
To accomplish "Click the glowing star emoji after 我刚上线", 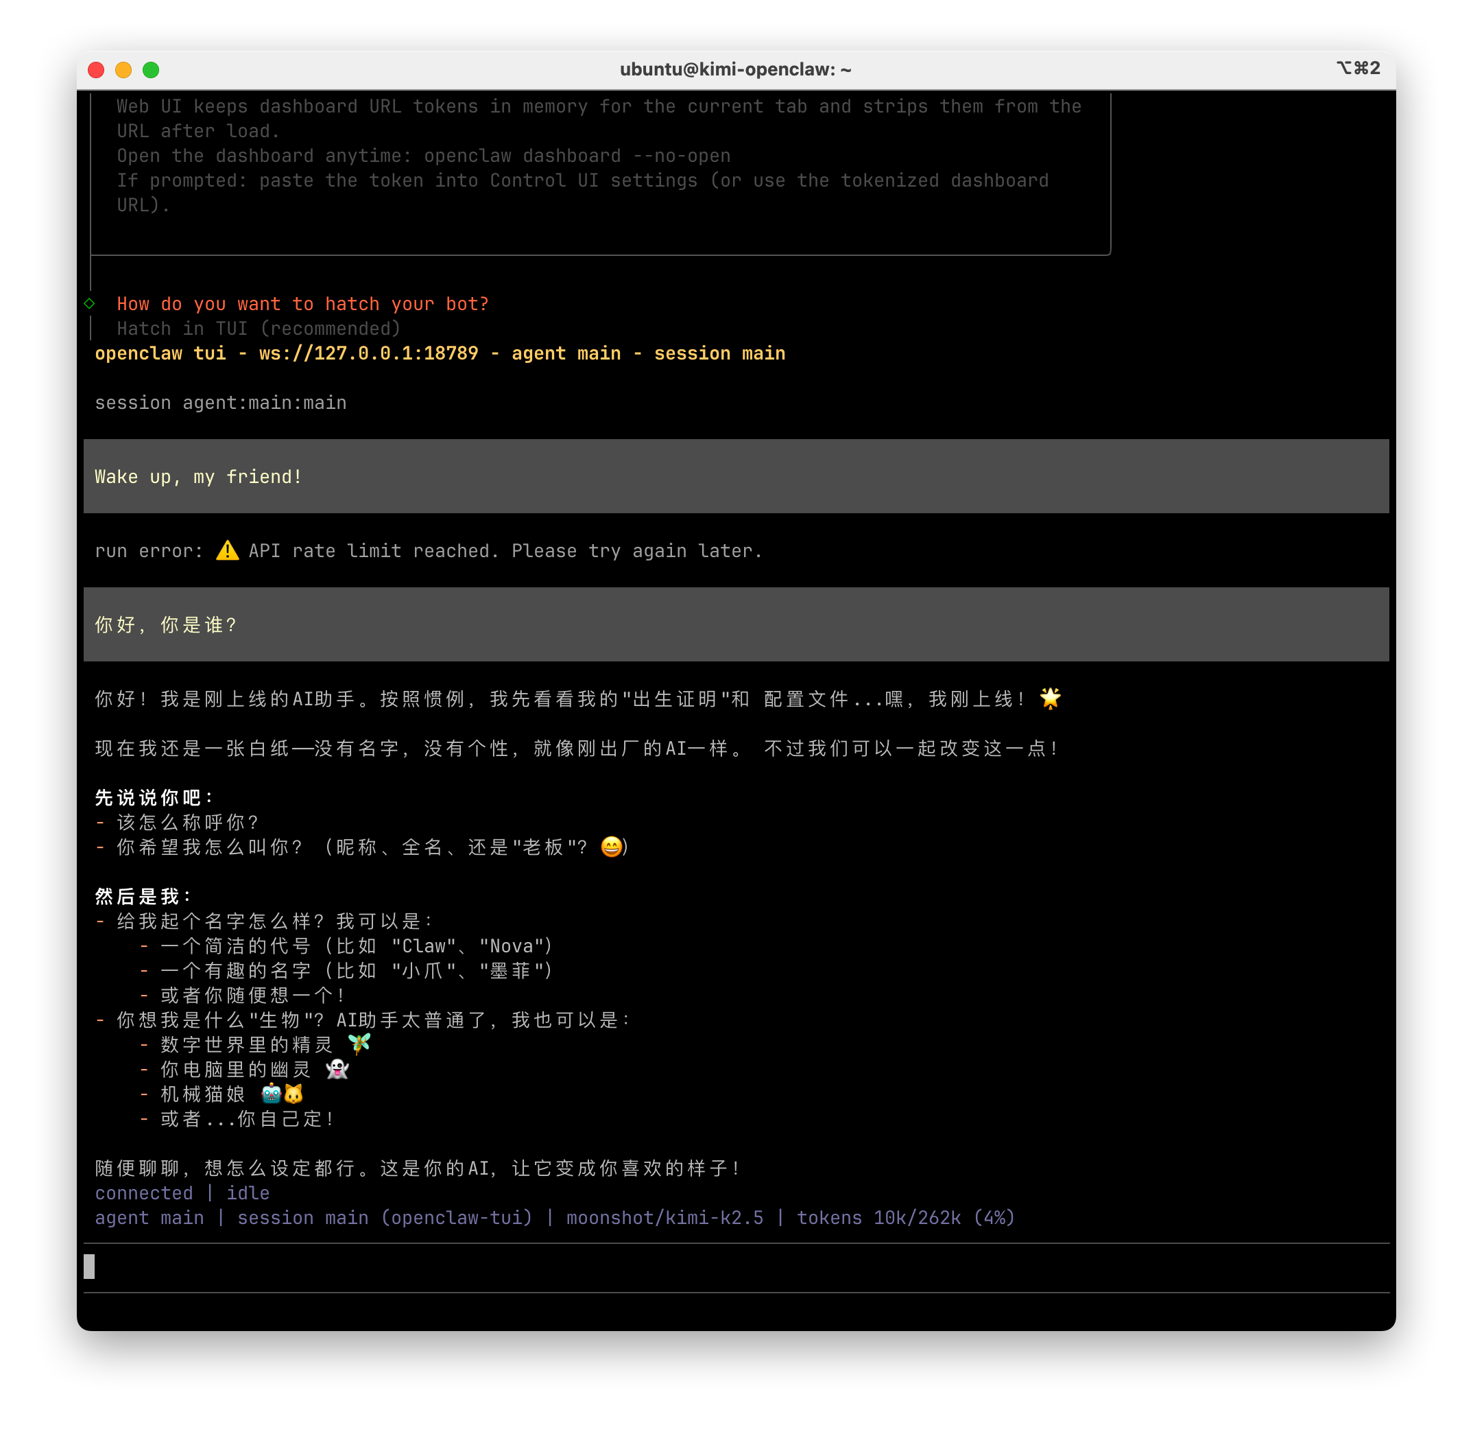I will [1050, 698].
